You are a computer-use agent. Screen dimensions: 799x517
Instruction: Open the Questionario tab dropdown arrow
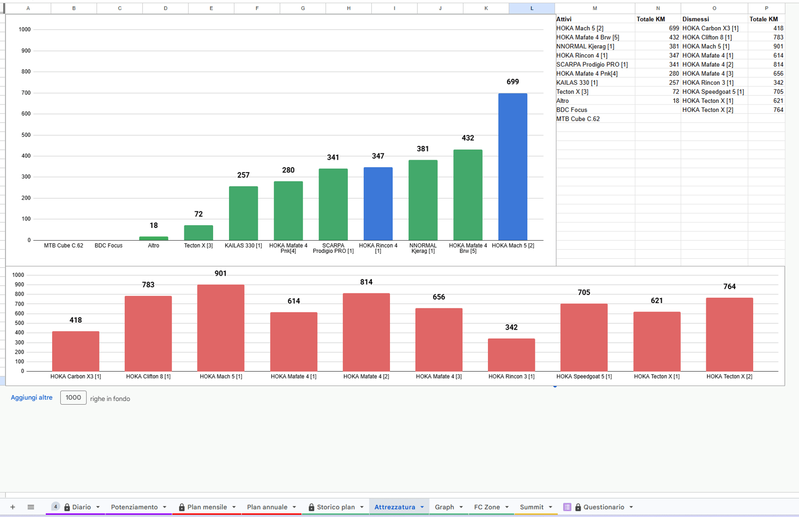(x=631, y=507)
